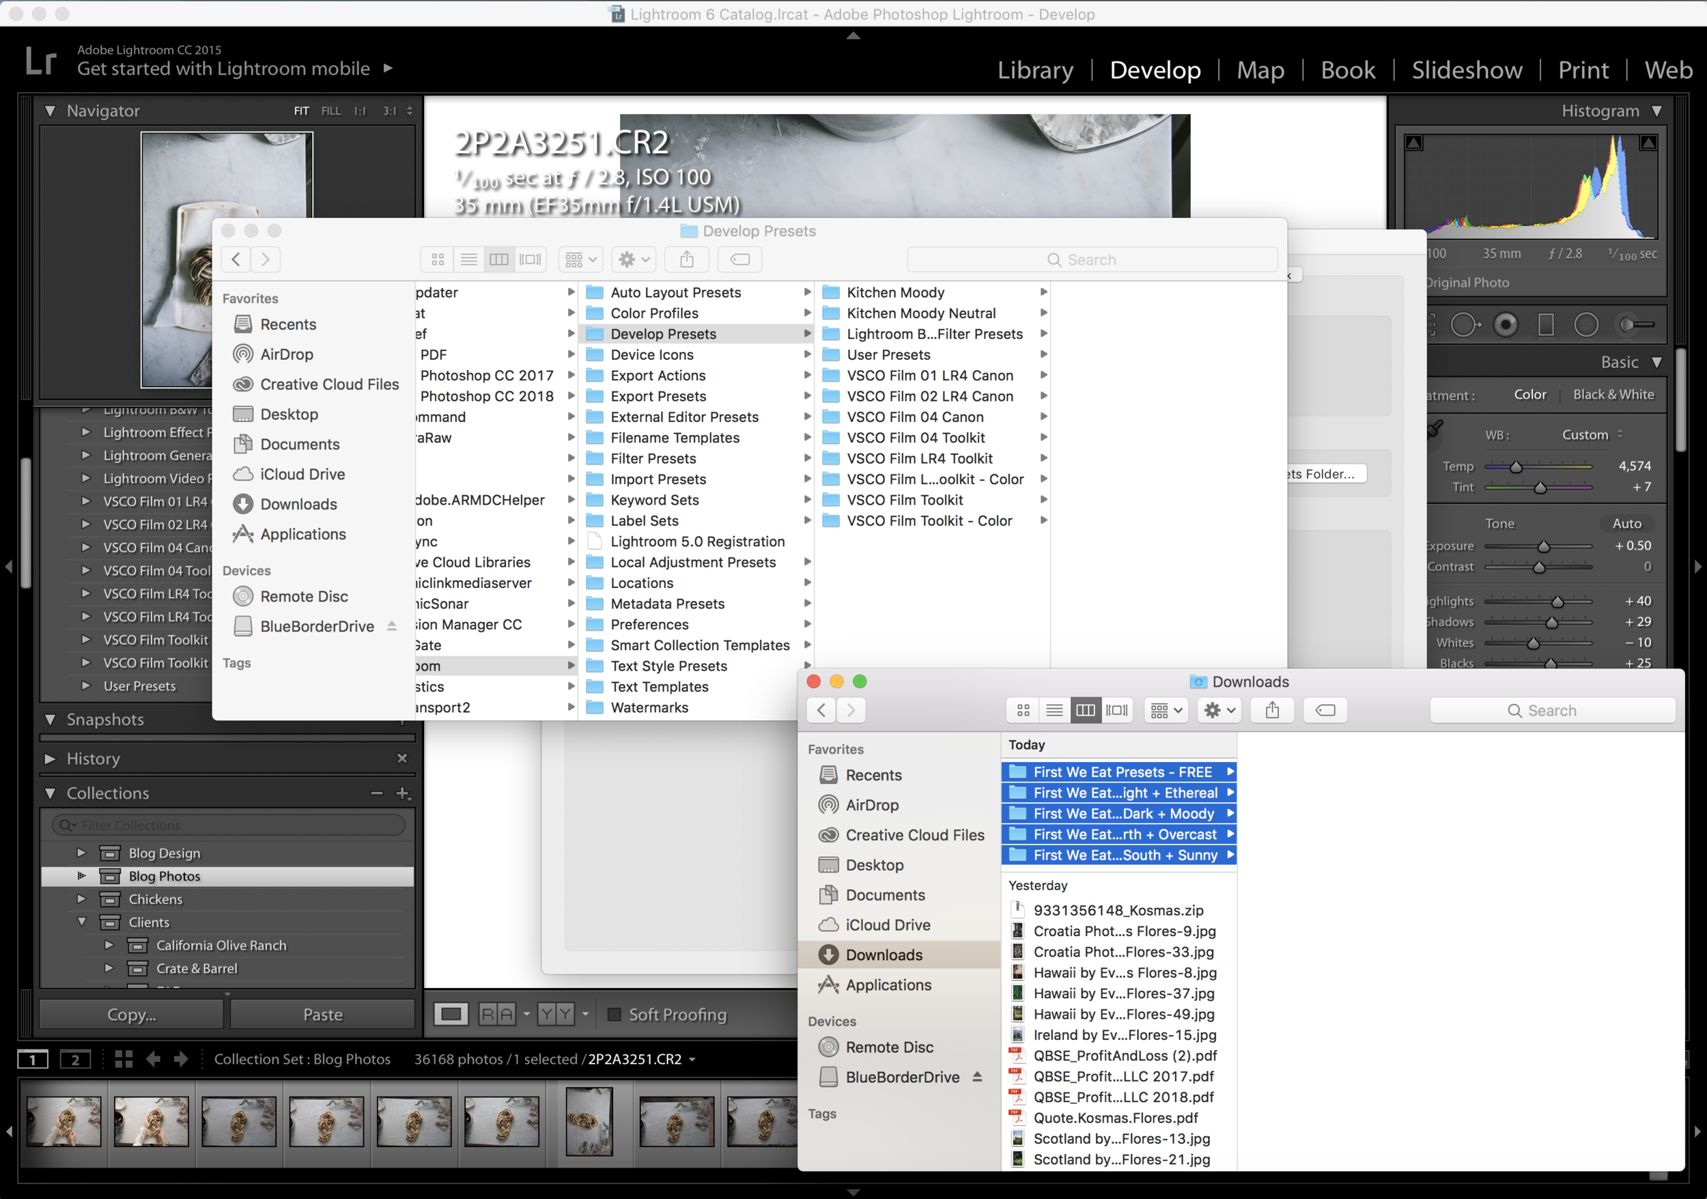The image size is (1707, 1199).
Task: Expand Blog Design collection set
Action: click(81, 853)
